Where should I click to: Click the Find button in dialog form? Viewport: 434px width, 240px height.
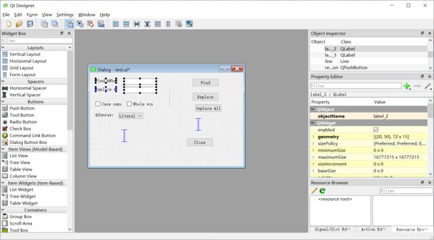pos(206,83)
